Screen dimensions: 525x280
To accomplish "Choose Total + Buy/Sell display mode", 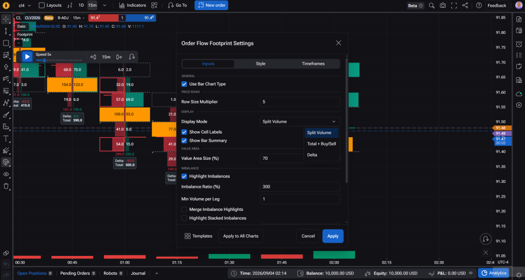I will pyautogui.click(x=321, y=144).
